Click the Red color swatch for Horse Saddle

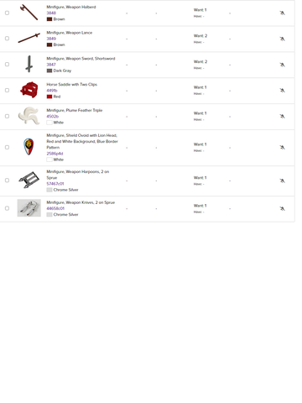pyautogui.click(x=49, y=97)
